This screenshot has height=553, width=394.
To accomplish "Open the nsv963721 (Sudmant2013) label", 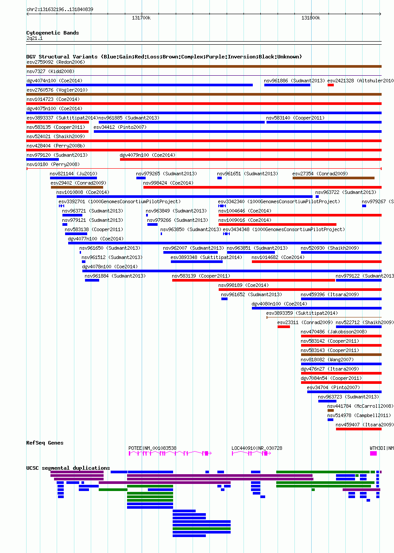I will (93, 211).
